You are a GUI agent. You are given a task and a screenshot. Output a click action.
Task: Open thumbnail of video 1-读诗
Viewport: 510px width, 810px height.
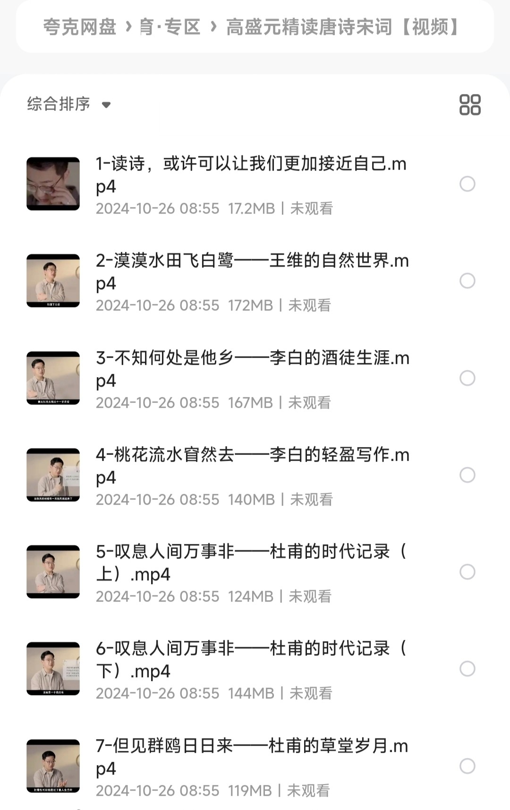pos(53,184)
